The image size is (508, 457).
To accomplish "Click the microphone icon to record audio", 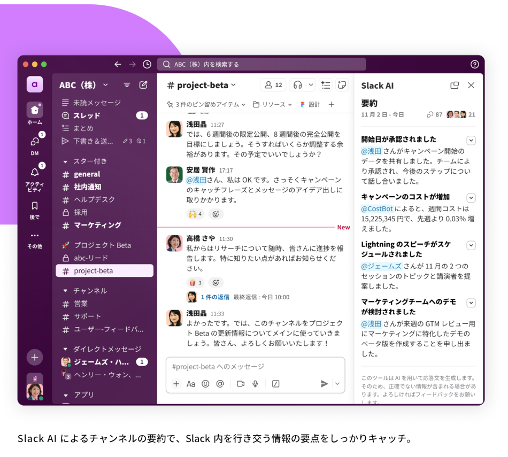I will [256, 383].
